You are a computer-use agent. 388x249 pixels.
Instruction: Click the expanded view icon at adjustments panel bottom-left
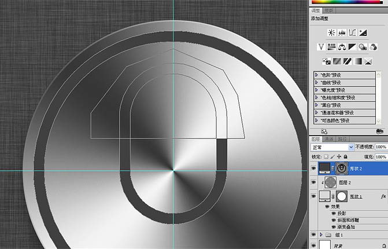324,131
